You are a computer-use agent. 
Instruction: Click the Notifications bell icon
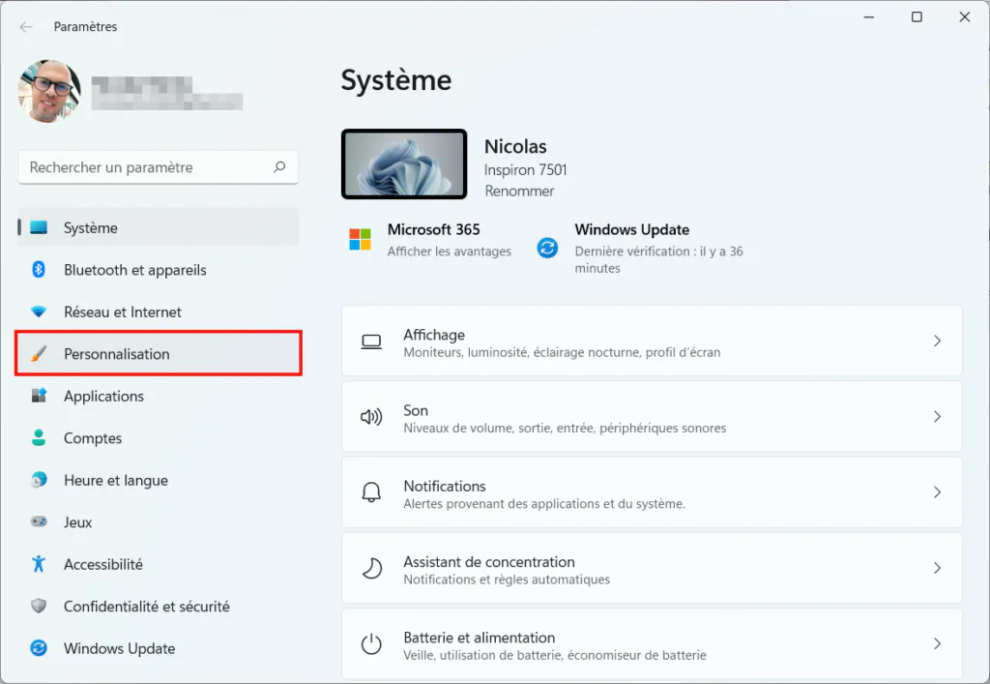(371, 492)
